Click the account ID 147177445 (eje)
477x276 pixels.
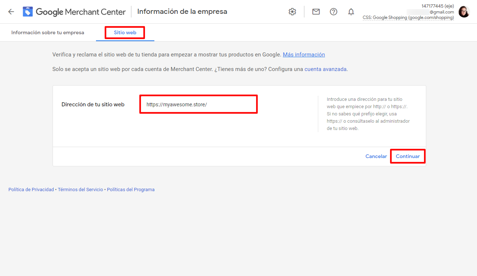point(438,6)
